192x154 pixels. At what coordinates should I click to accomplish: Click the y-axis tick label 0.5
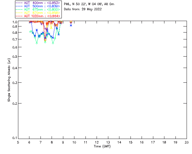(x=15, y=57)
